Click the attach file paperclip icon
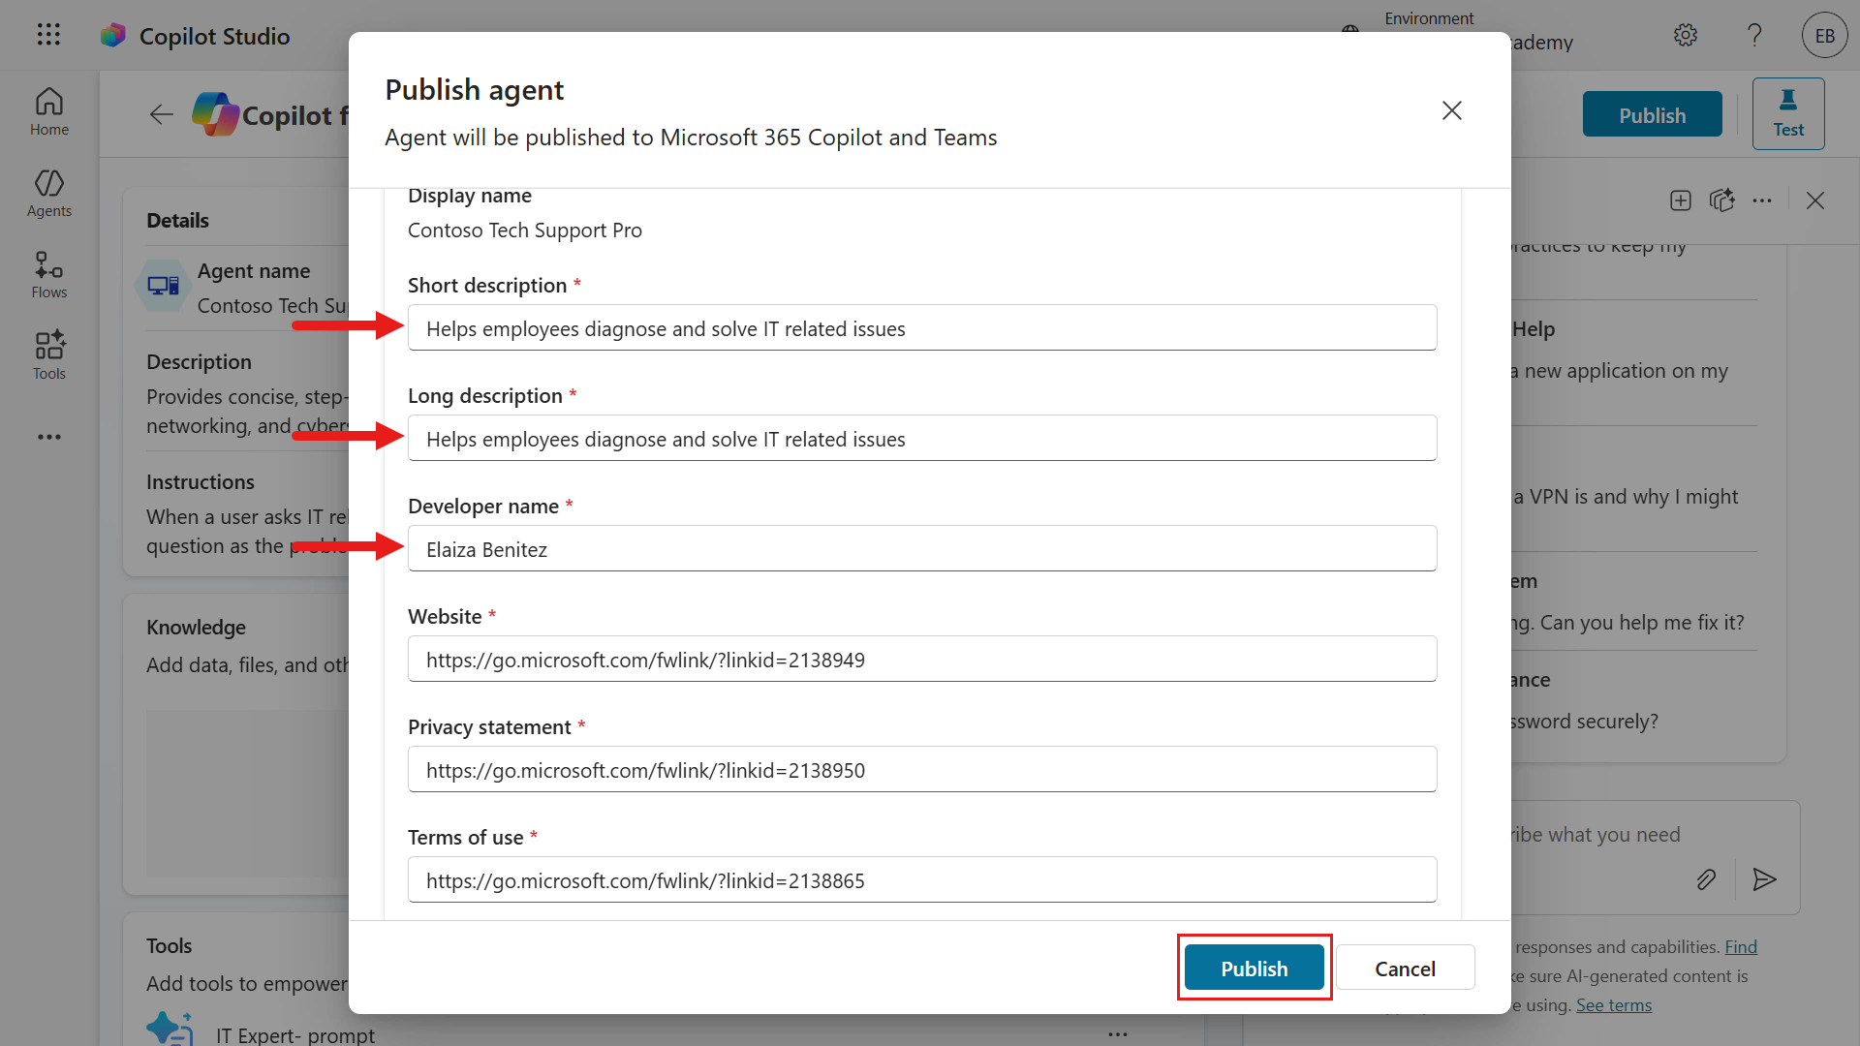This screenshot has height=1046, width=1860. [1706, 879]
